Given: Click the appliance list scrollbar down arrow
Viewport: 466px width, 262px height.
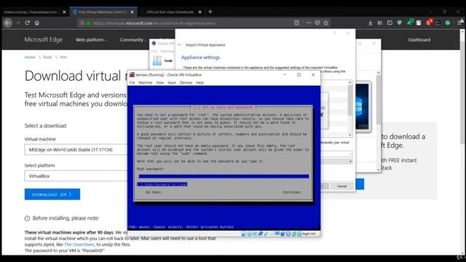Looking at the screenshot, I should pyautogui.click(x=350, y=135).
